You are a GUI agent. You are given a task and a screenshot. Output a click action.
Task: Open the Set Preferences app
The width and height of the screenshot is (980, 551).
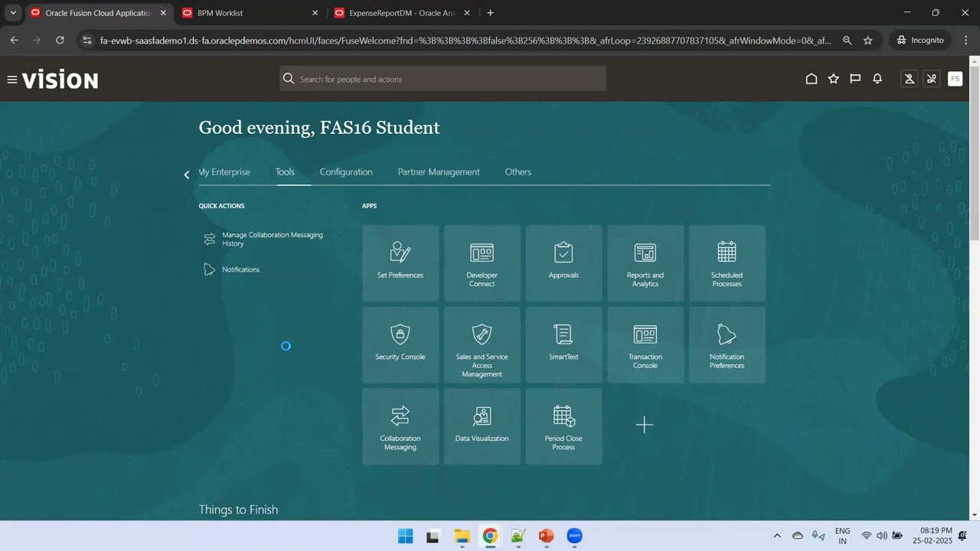(400, 262)
